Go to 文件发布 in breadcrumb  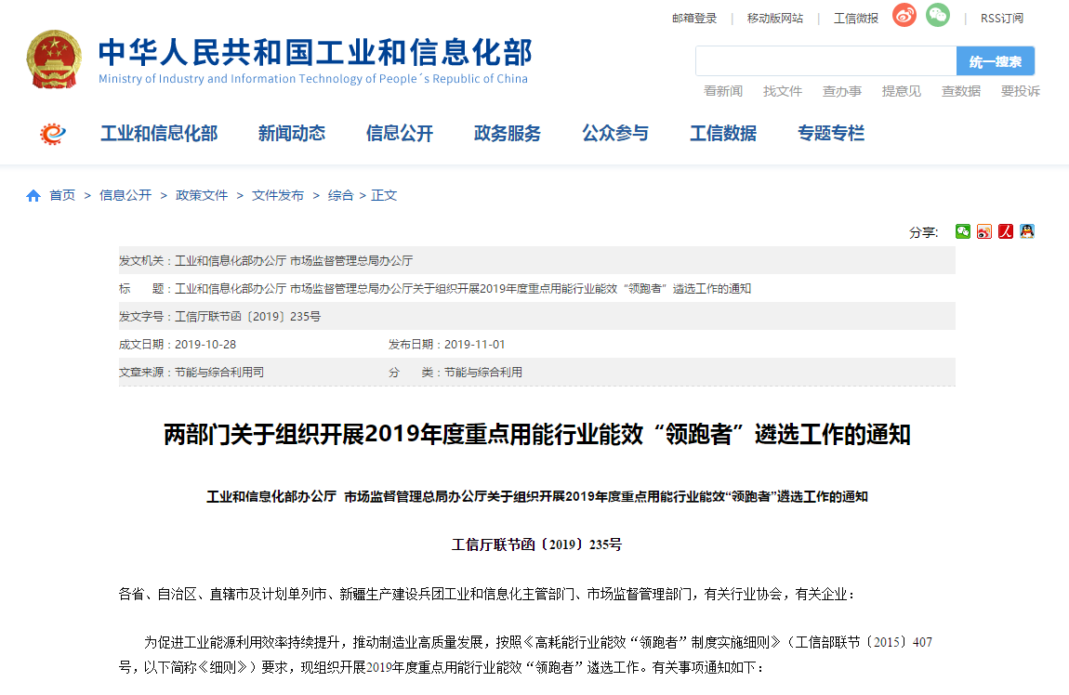pos(278,195)
